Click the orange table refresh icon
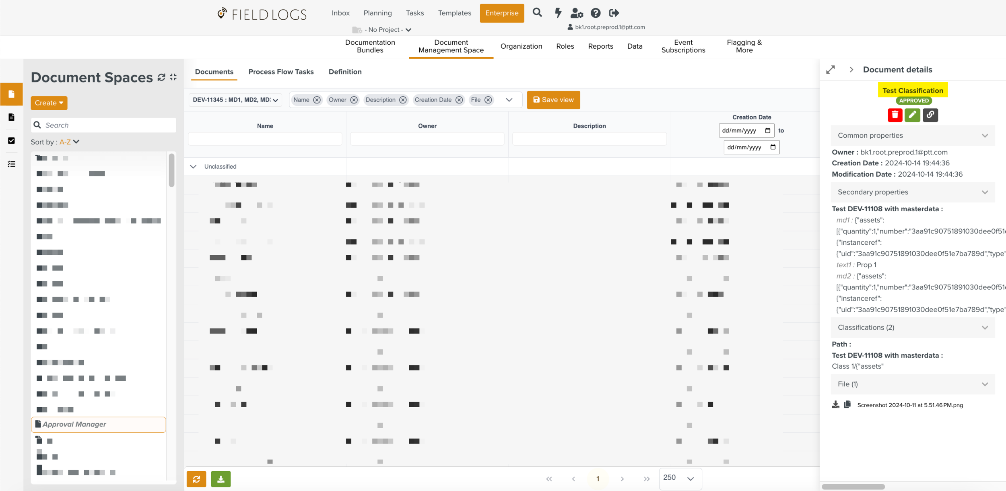Screen dimensions: 1006x491 click(196, 479)
